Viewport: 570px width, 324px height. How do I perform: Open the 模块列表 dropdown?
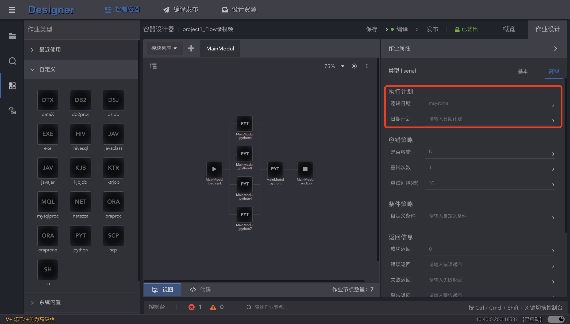[164, 48]
